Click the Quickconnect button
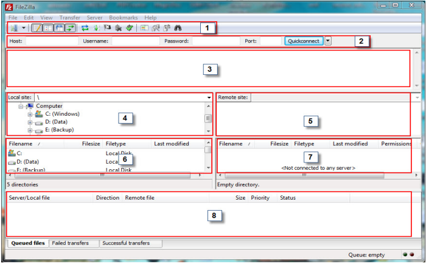The width and height of the screenshot is (426, 263). tap(304, 41)
